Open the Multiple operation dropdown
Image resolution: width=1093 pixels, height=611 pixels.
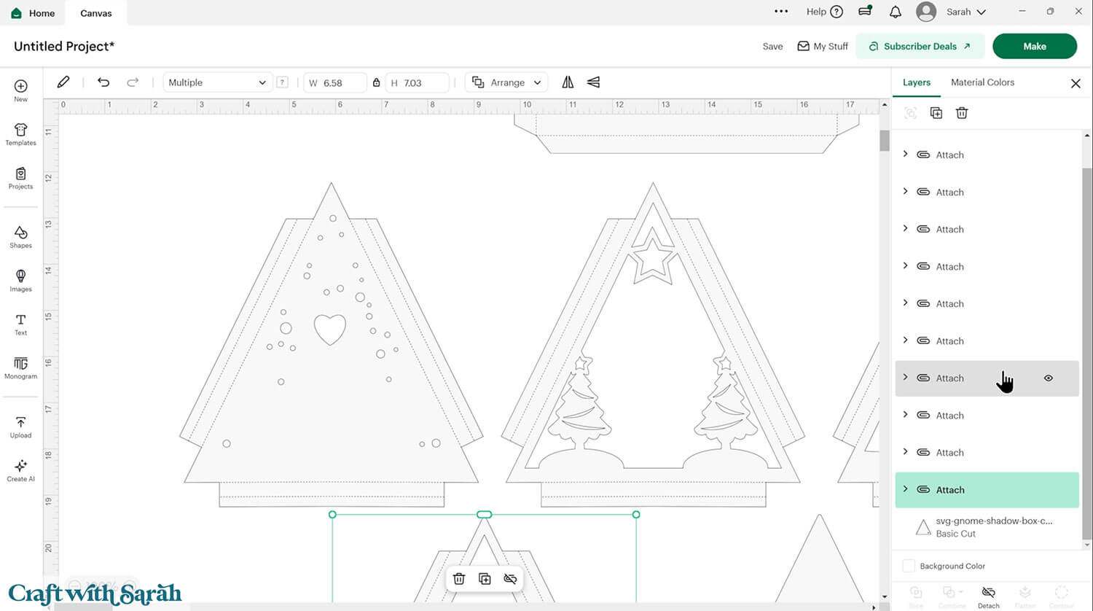click(x=216, y=82)
